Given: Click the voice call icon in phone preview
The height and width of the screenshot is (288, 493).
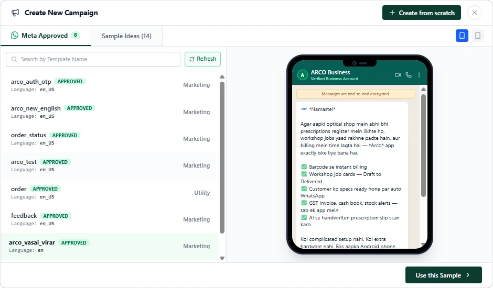Looking at the screenshot, I should [409, 75].
